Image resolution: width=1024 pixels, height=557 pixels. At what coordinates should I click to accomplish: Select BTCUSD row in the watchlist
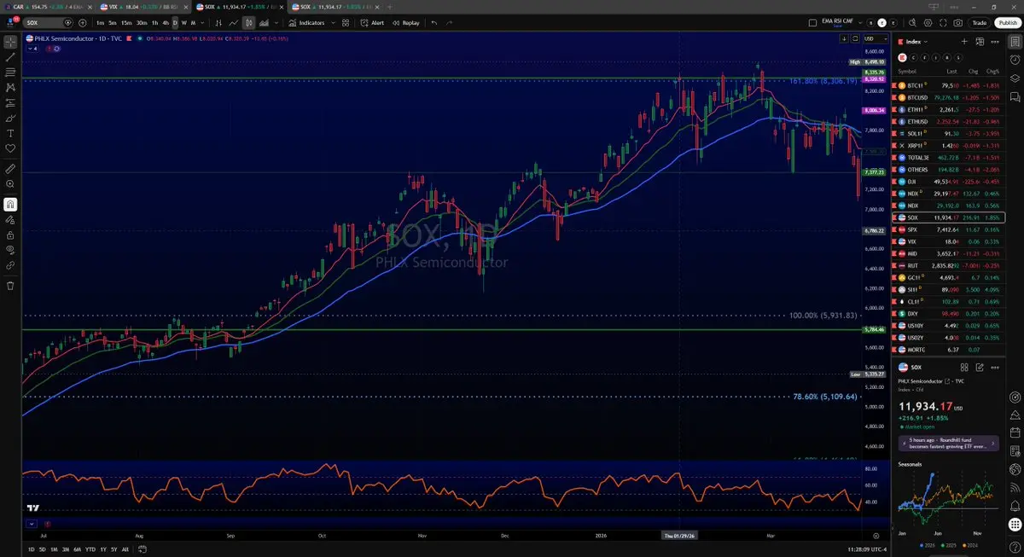pos(948,97)
